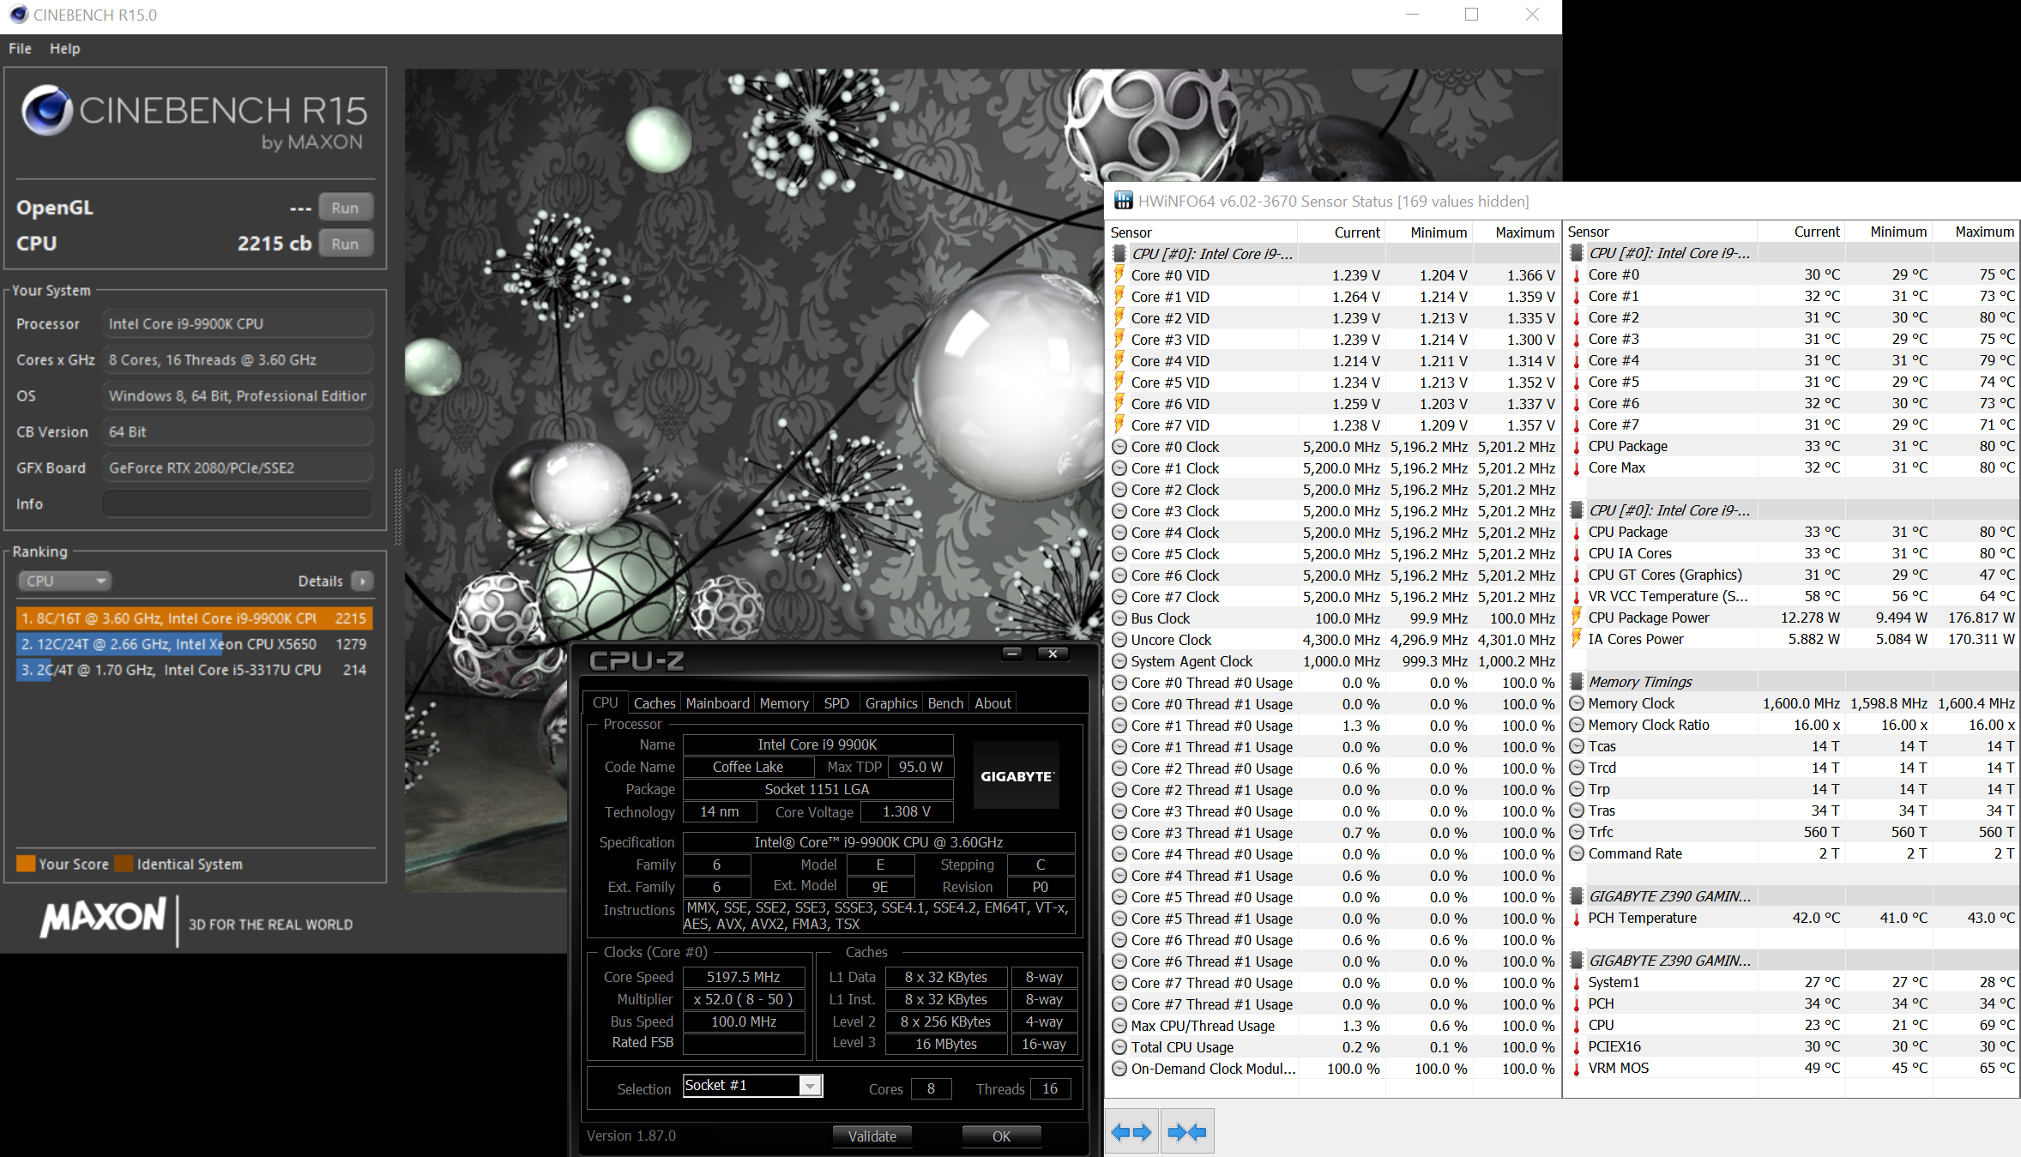Select the Uncore Clock sensor icon
The image size is (2021, 1157).
[1119, 640]
